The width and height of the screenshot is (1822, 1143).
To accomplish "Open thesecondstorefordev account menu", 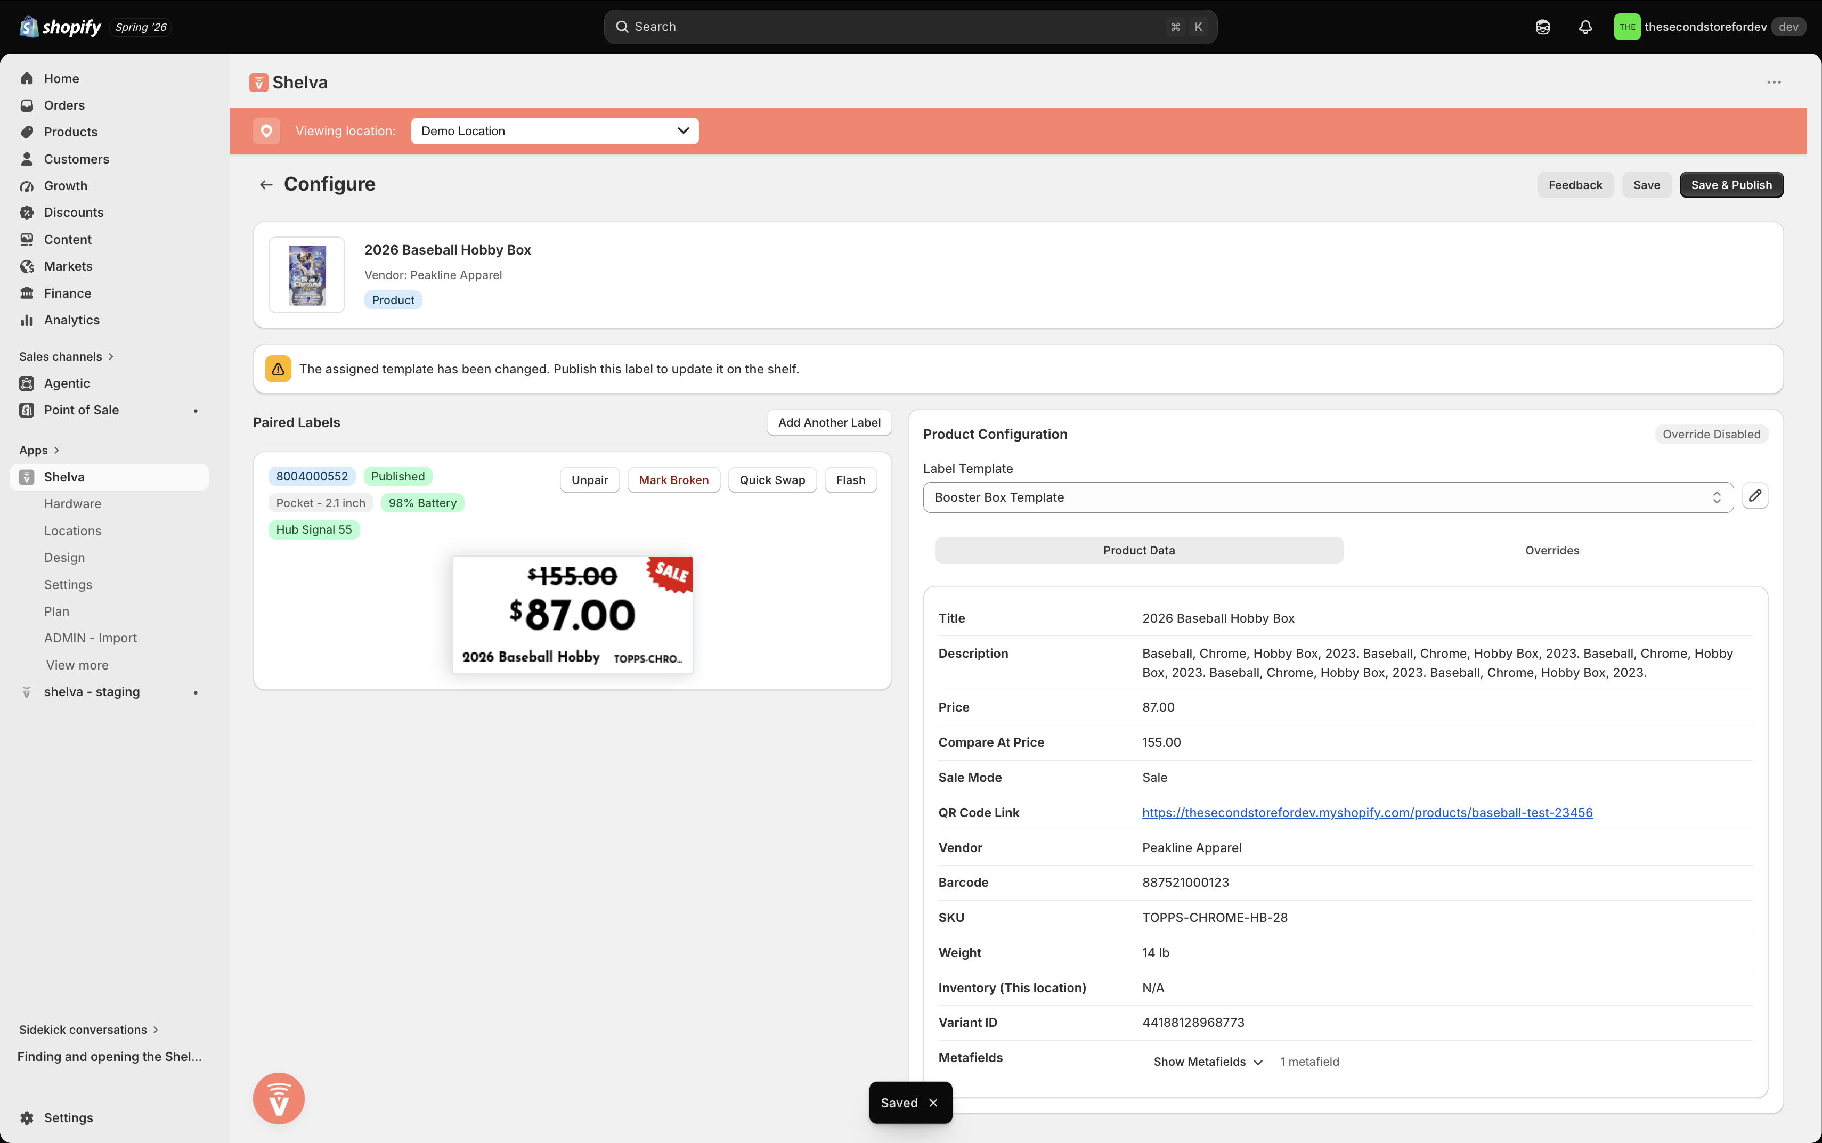I will (1710, 27).
